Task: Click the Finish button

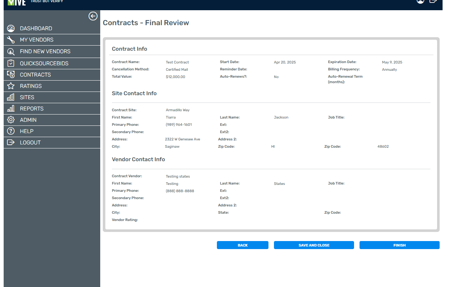Action: click(399, 245)
